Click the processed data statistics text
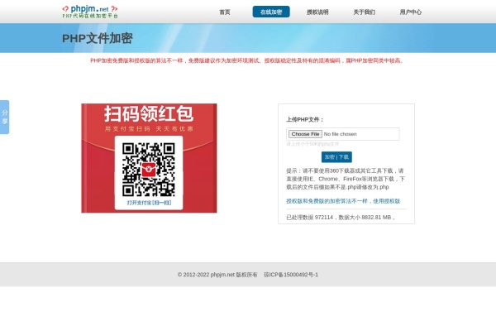The width and height of the screenshot is (496, 331). [341, 217]
